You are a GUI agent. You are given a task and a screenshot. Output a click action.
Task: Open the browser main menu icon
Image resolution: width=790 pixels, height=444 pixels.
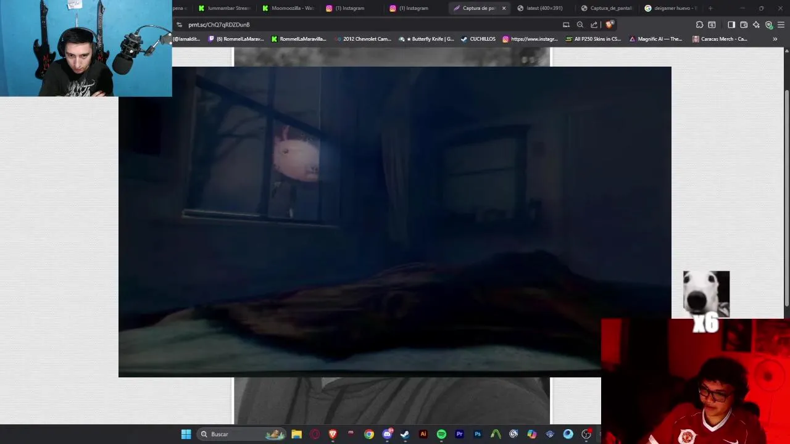click(781, 25)
